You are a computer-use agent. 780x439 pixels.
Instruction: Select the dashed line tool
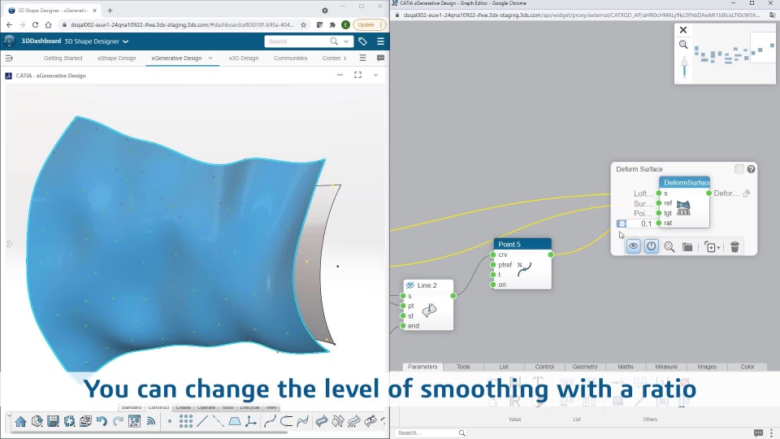tap(219, 422)
